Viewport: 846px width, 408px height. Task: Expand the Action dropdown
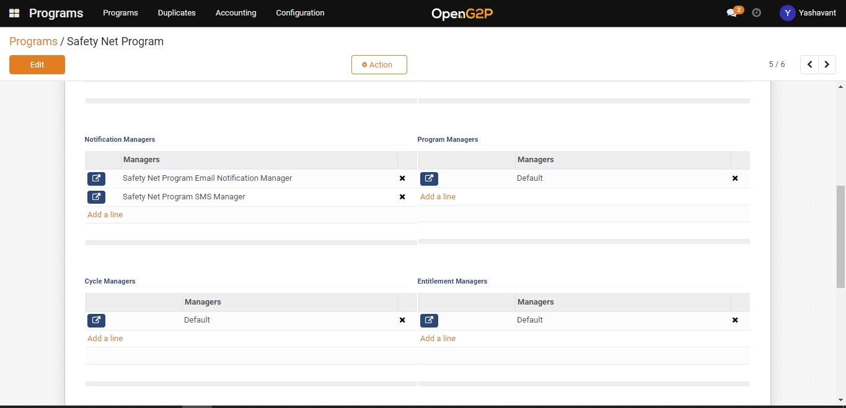379,64
